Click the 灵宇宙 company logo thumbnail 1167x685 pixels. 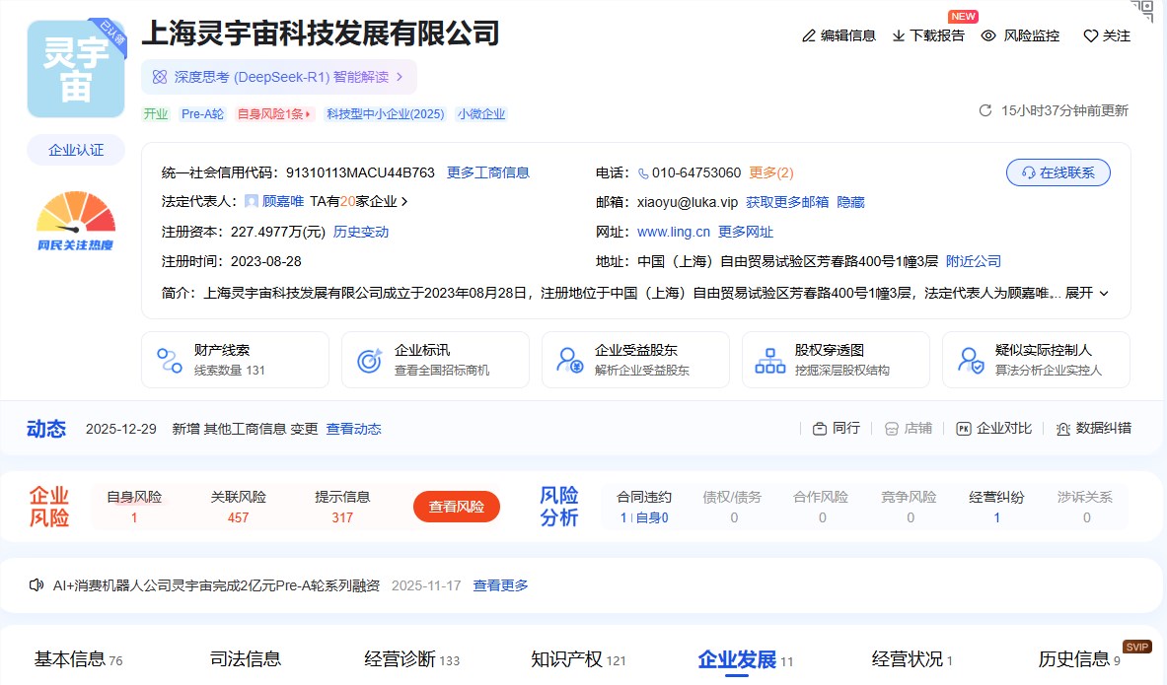tap(75, 68)
